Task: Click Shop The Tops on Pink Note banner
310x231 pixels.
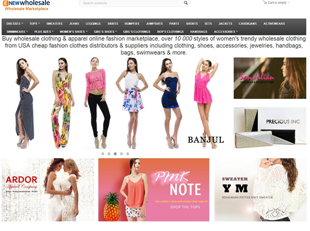Action: click(x=185, y=207)
